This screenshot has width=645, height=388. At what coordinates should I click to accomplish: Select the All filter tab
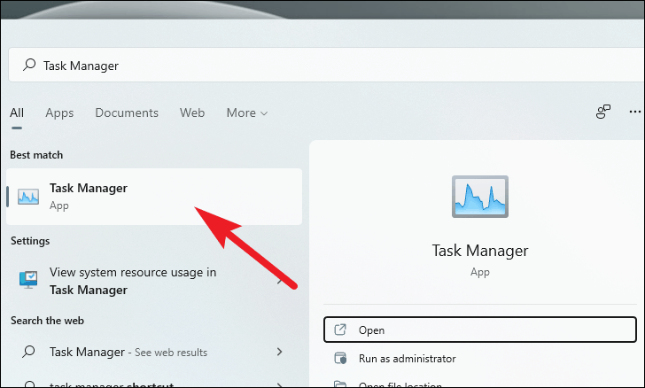pos(17,113)
